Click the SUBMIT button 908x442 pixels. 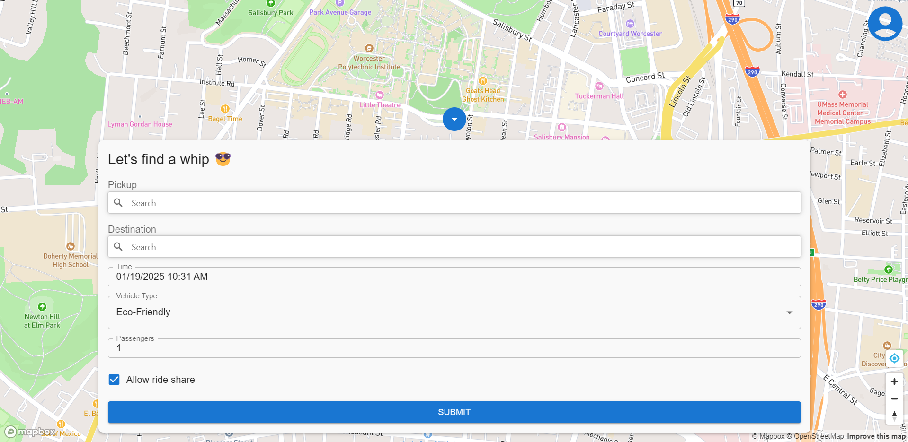[454, 412]
